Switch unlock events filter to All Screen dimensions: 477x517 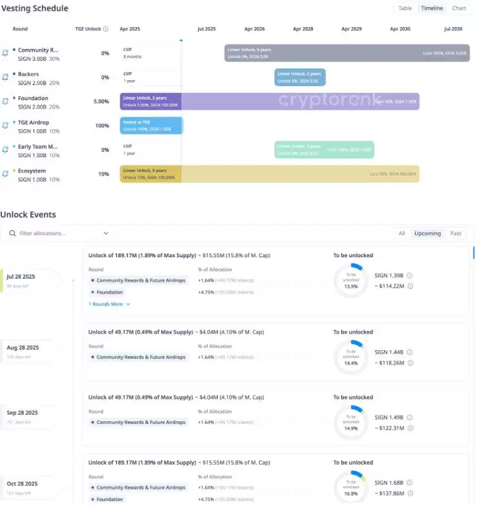(x=401, y=233)
